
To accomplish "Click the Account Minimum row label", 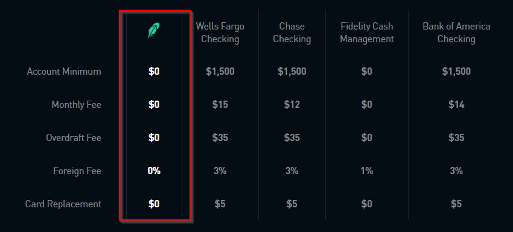I will pyautogui.click(x=64, y=72).
